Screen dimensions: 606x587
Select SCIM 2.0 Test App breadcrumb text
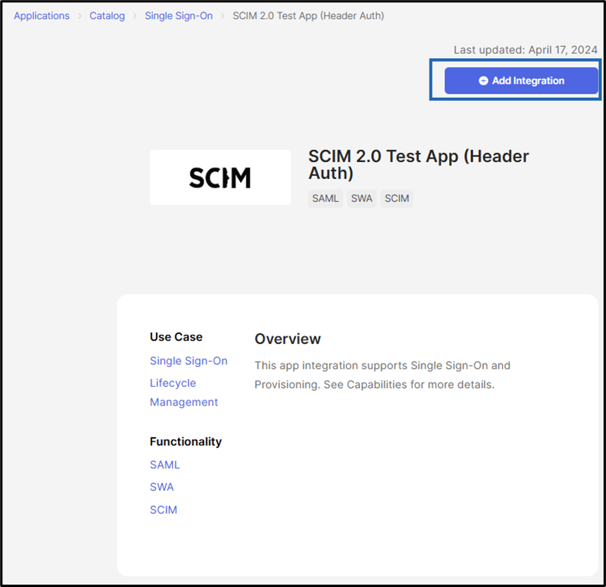point(308,16)
